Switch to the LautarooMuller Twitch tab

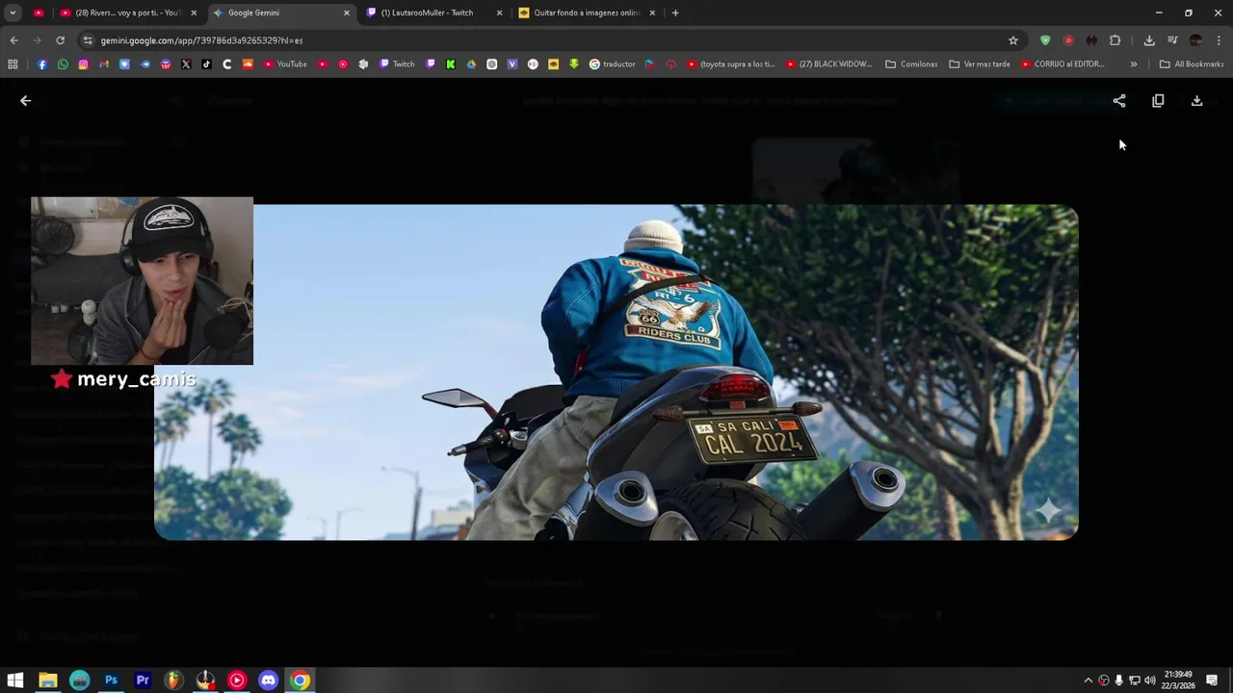coord(433,13)
